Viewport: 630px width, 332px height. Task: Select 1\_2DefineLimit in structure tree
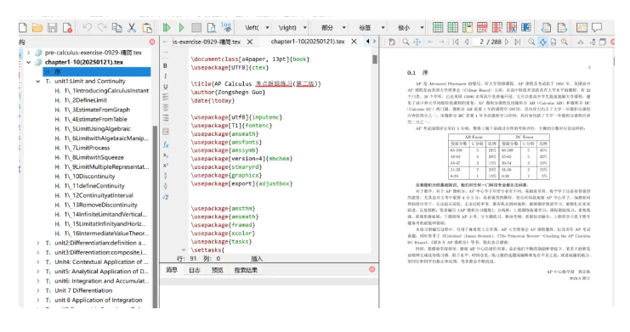pyautogui.click(x=86, y=100)
